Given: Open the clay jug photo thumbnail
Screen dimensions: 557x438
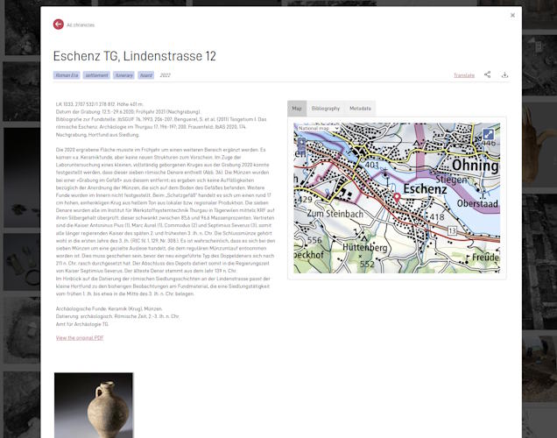Looking at the screenshot, I should (94, 406).
